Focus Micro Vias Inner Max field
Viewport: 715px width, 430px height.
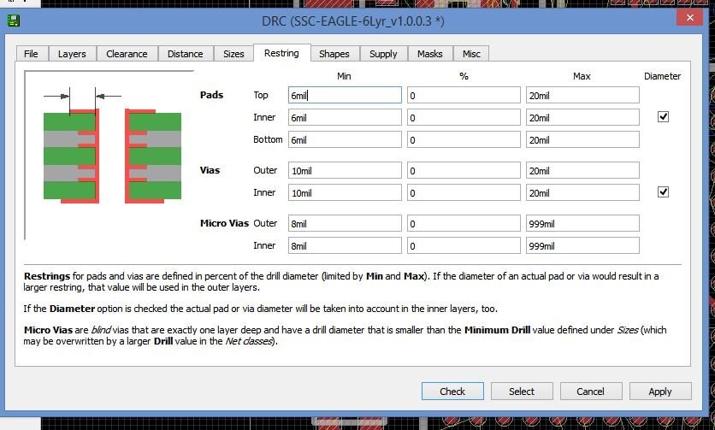coord(582,245)
